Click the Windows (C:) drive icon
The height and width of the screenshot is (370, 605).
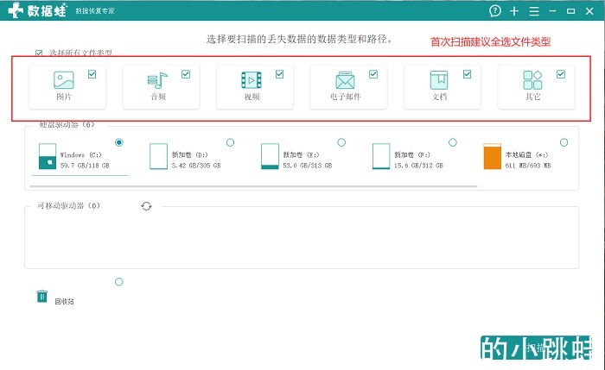pos(48,156)
